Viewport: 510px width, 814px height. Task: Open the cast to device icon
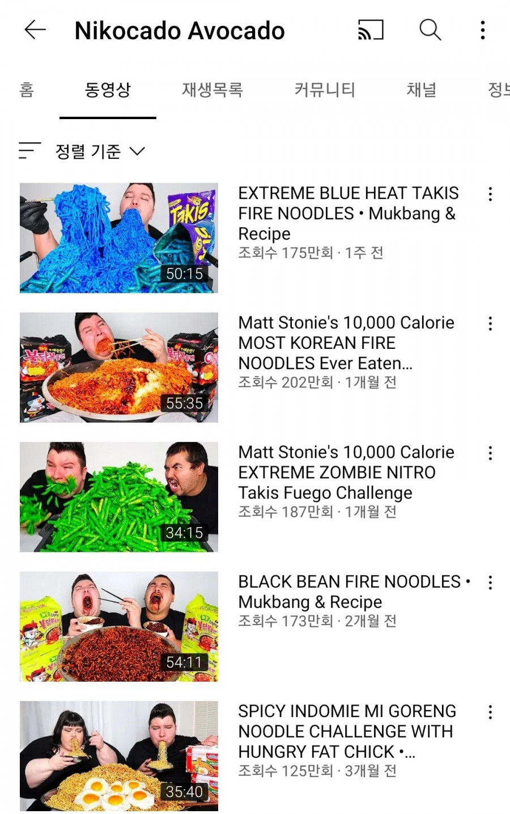[371, 29]
